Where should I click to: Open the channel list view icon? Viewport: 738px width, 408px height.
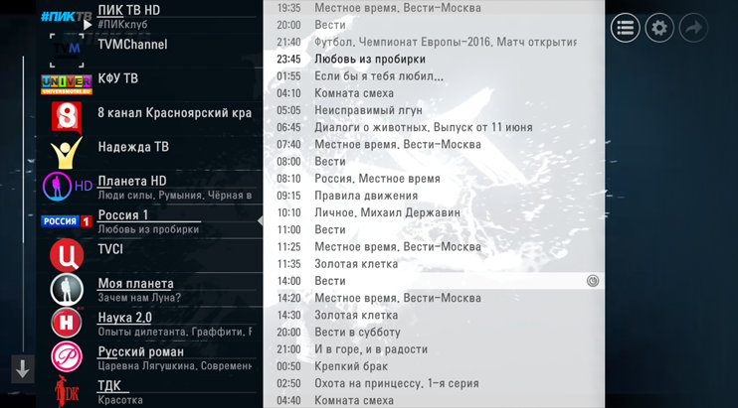coord(625,28)
